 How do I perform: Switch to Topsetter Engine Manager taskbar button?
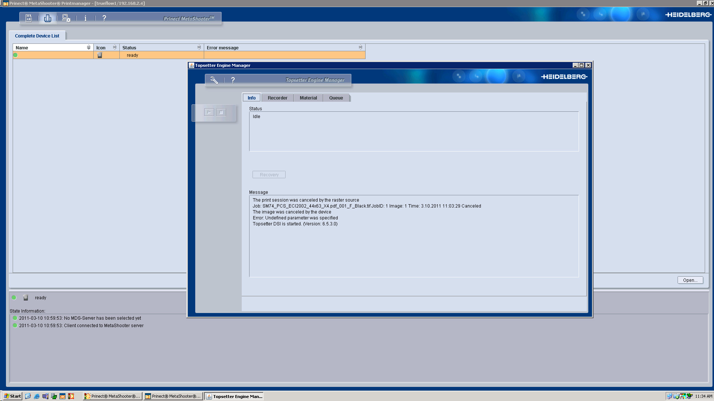pos(234,396)
